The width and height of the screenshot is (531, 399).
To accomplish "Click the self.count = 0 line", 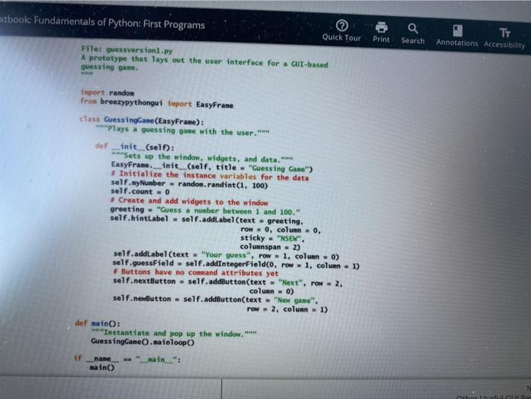I will 140,191.
